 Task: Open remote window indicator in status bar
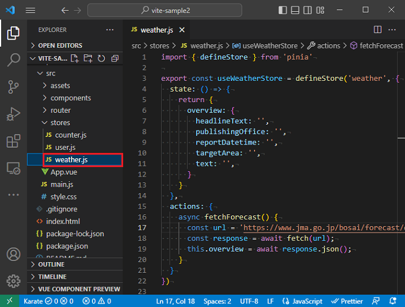pyautogui.click(x=9, y=301)
